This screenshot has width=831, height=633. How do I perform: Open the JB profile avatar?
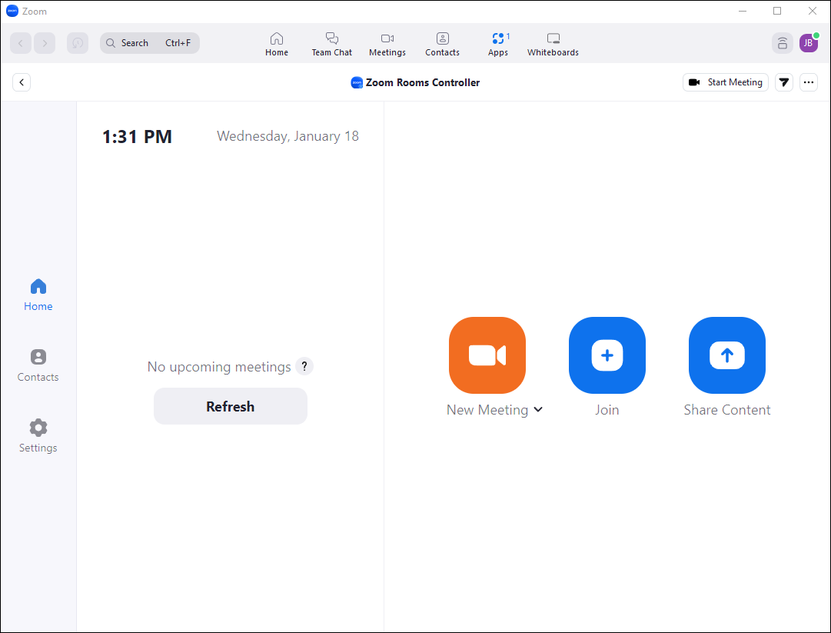coord(808,43)
